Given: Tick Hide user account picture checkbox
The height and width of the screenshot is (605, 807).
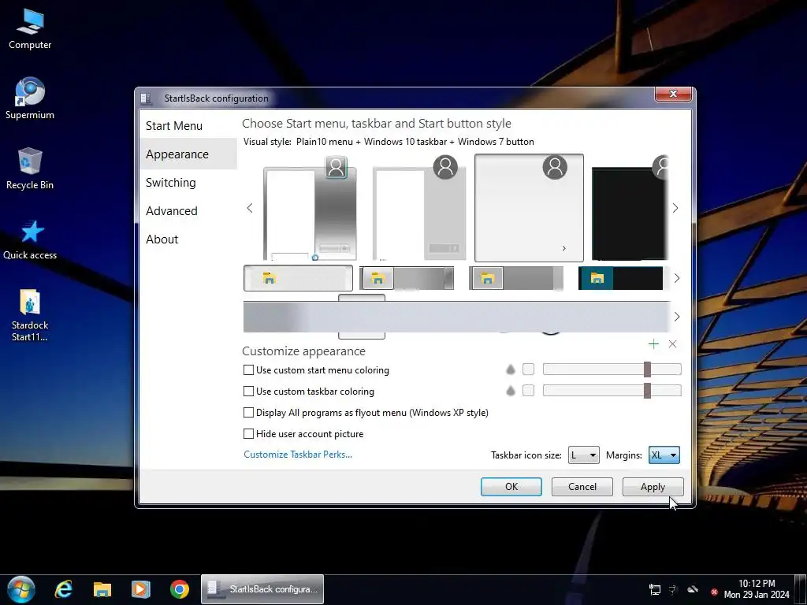Looking at the screenshot, I should tap(248, 434).
